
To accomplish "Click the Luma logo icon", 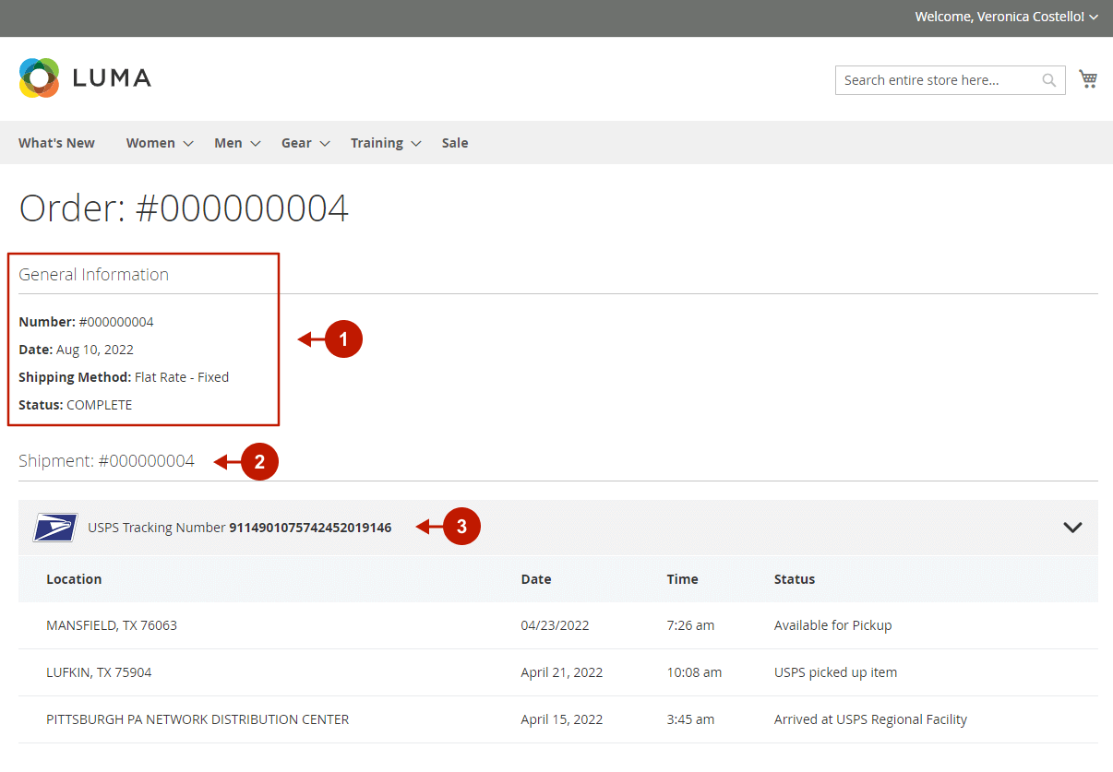I will click(x=39, y=78).
